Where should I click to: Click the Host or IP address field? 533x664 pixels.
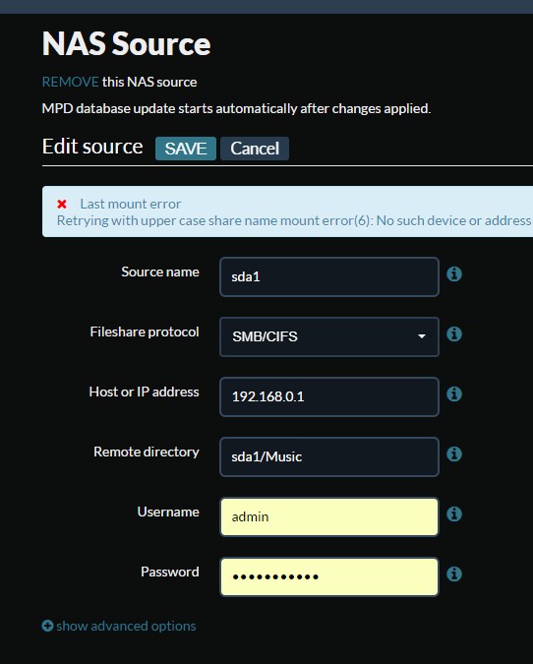pos(328,396)
